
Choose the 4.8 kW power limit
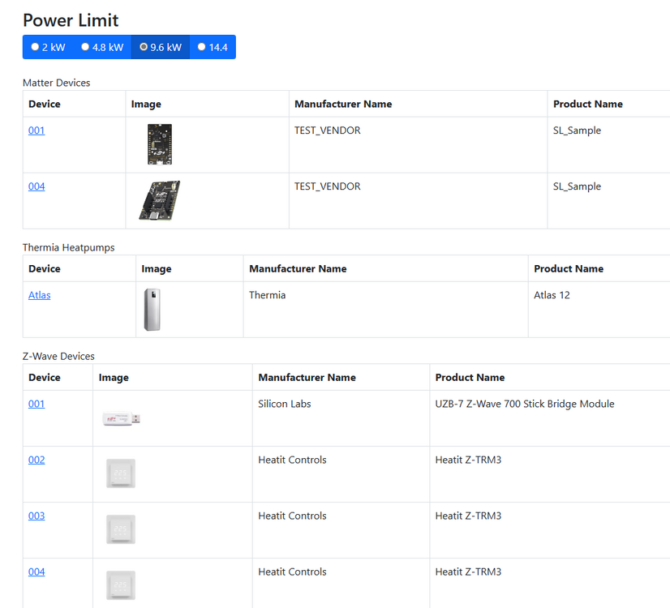[101, 47]
